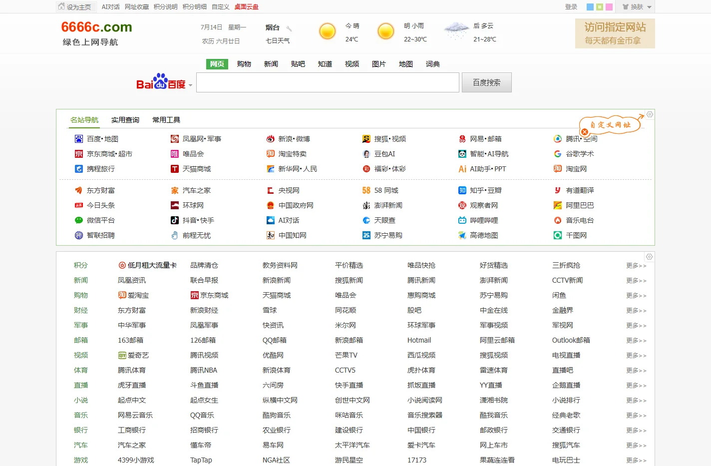
Task: Click the 烟台 city weather selector
Action: 273,27
